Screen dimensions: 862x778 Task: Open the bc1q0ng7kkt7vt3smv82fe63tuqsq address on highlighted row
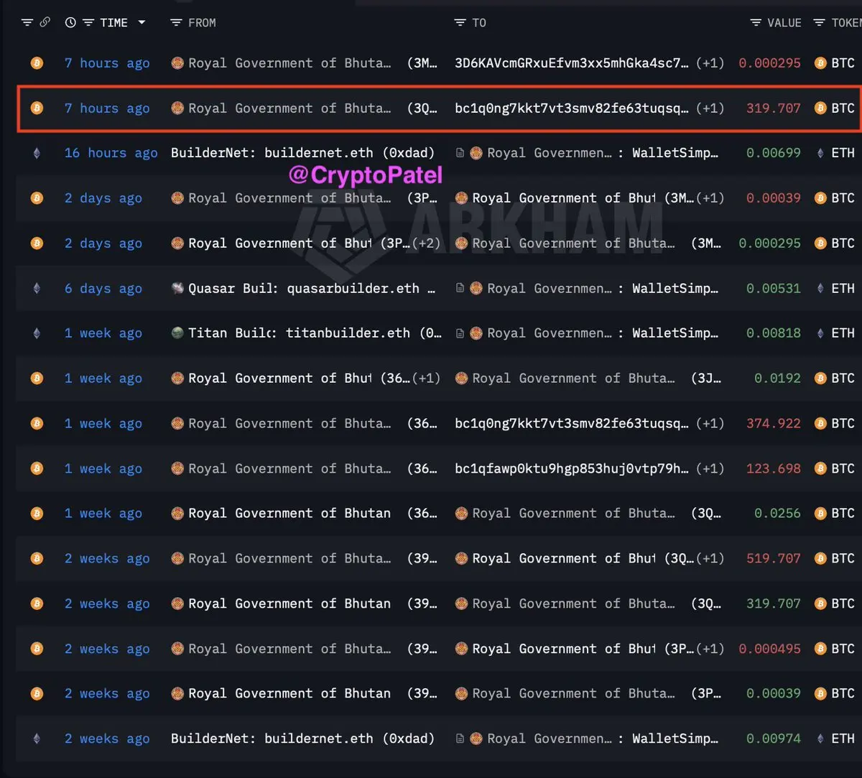pyautogui.click(x=572, y=108)
